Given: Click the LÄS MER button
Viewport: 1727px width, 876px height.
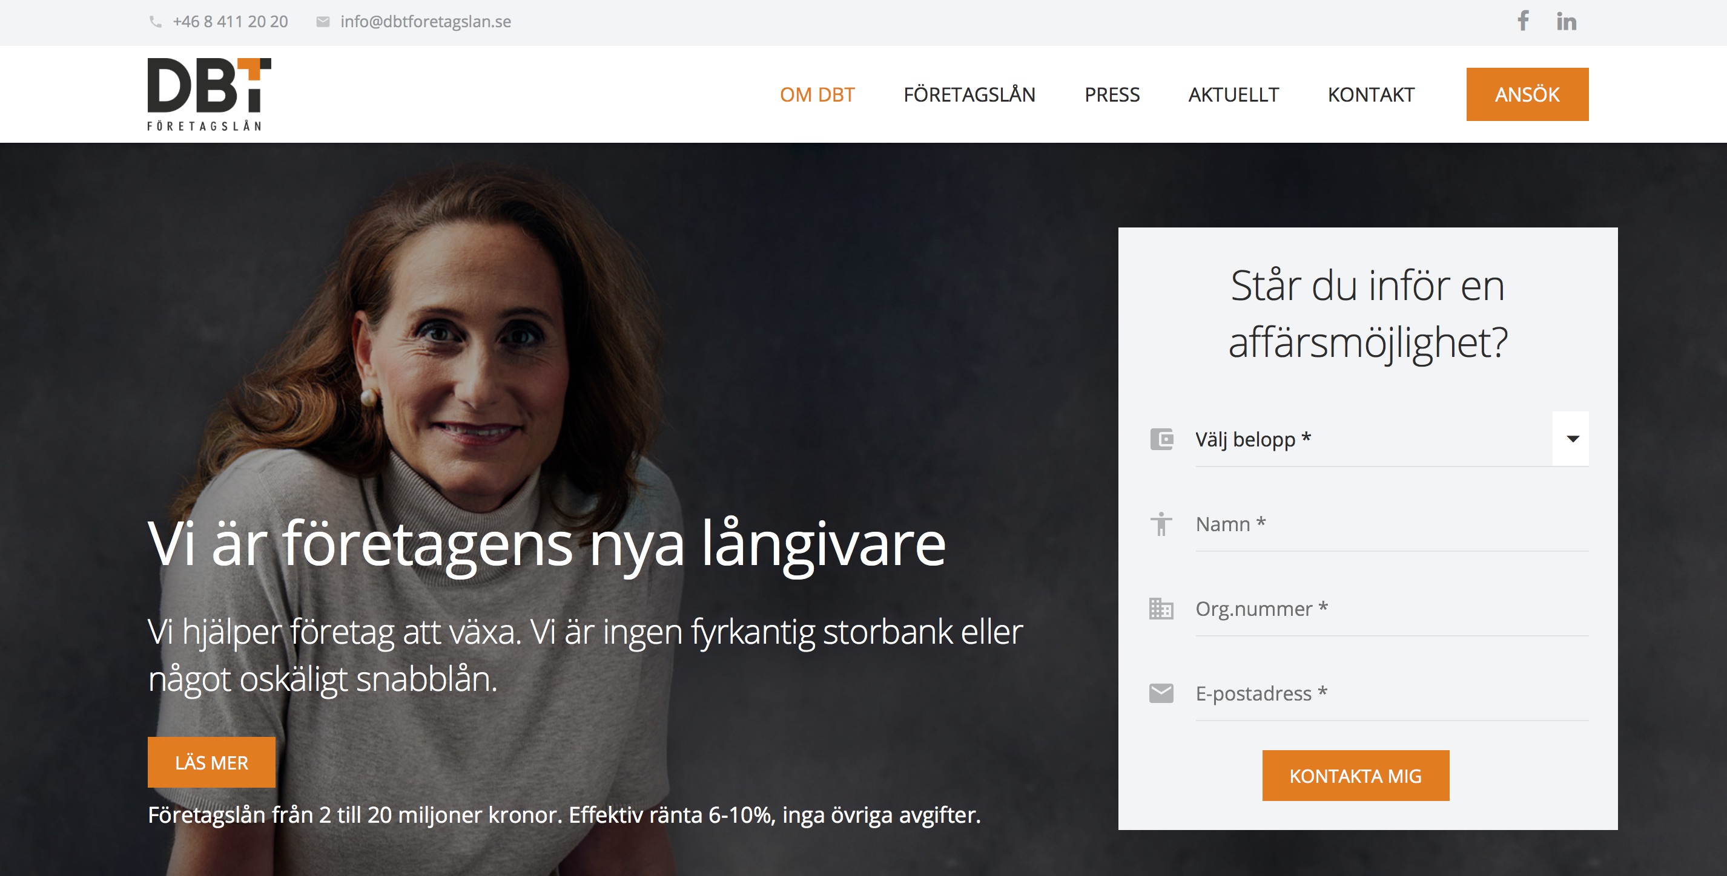Looking at the screenshot, I should click(x=211, y=762).
